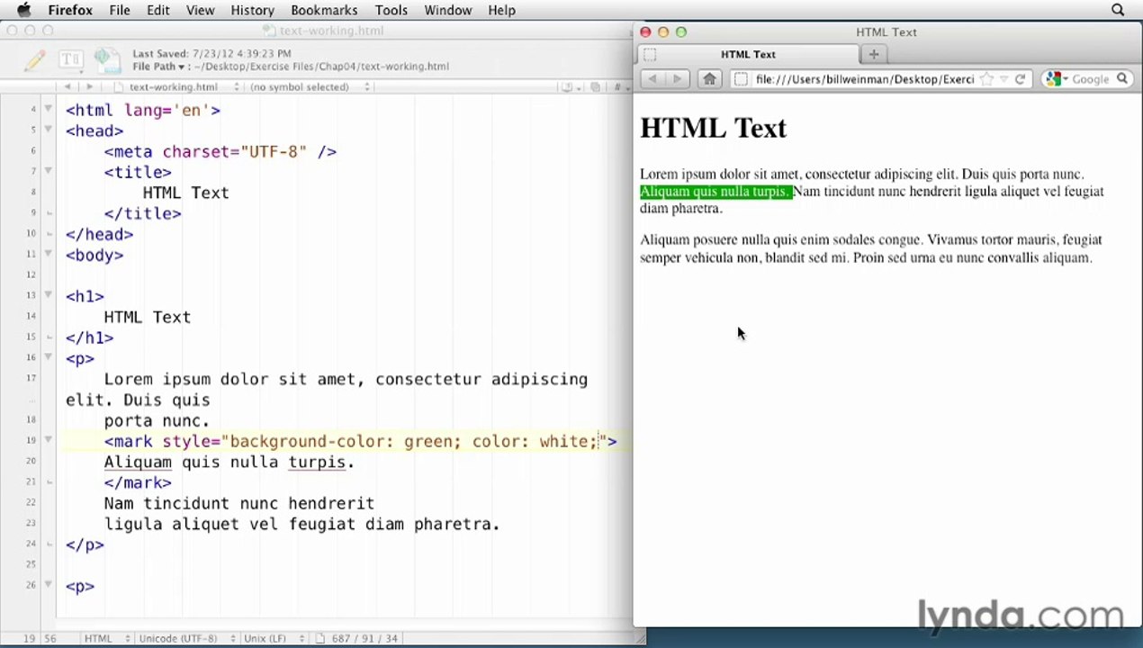Fold the p tag at line 26
Image resolution: width=1143 pixels, height=648 pixels.
pos(49,586)
